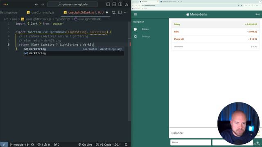Start Go Live server
262x147 pixels.
coord(85,145)
